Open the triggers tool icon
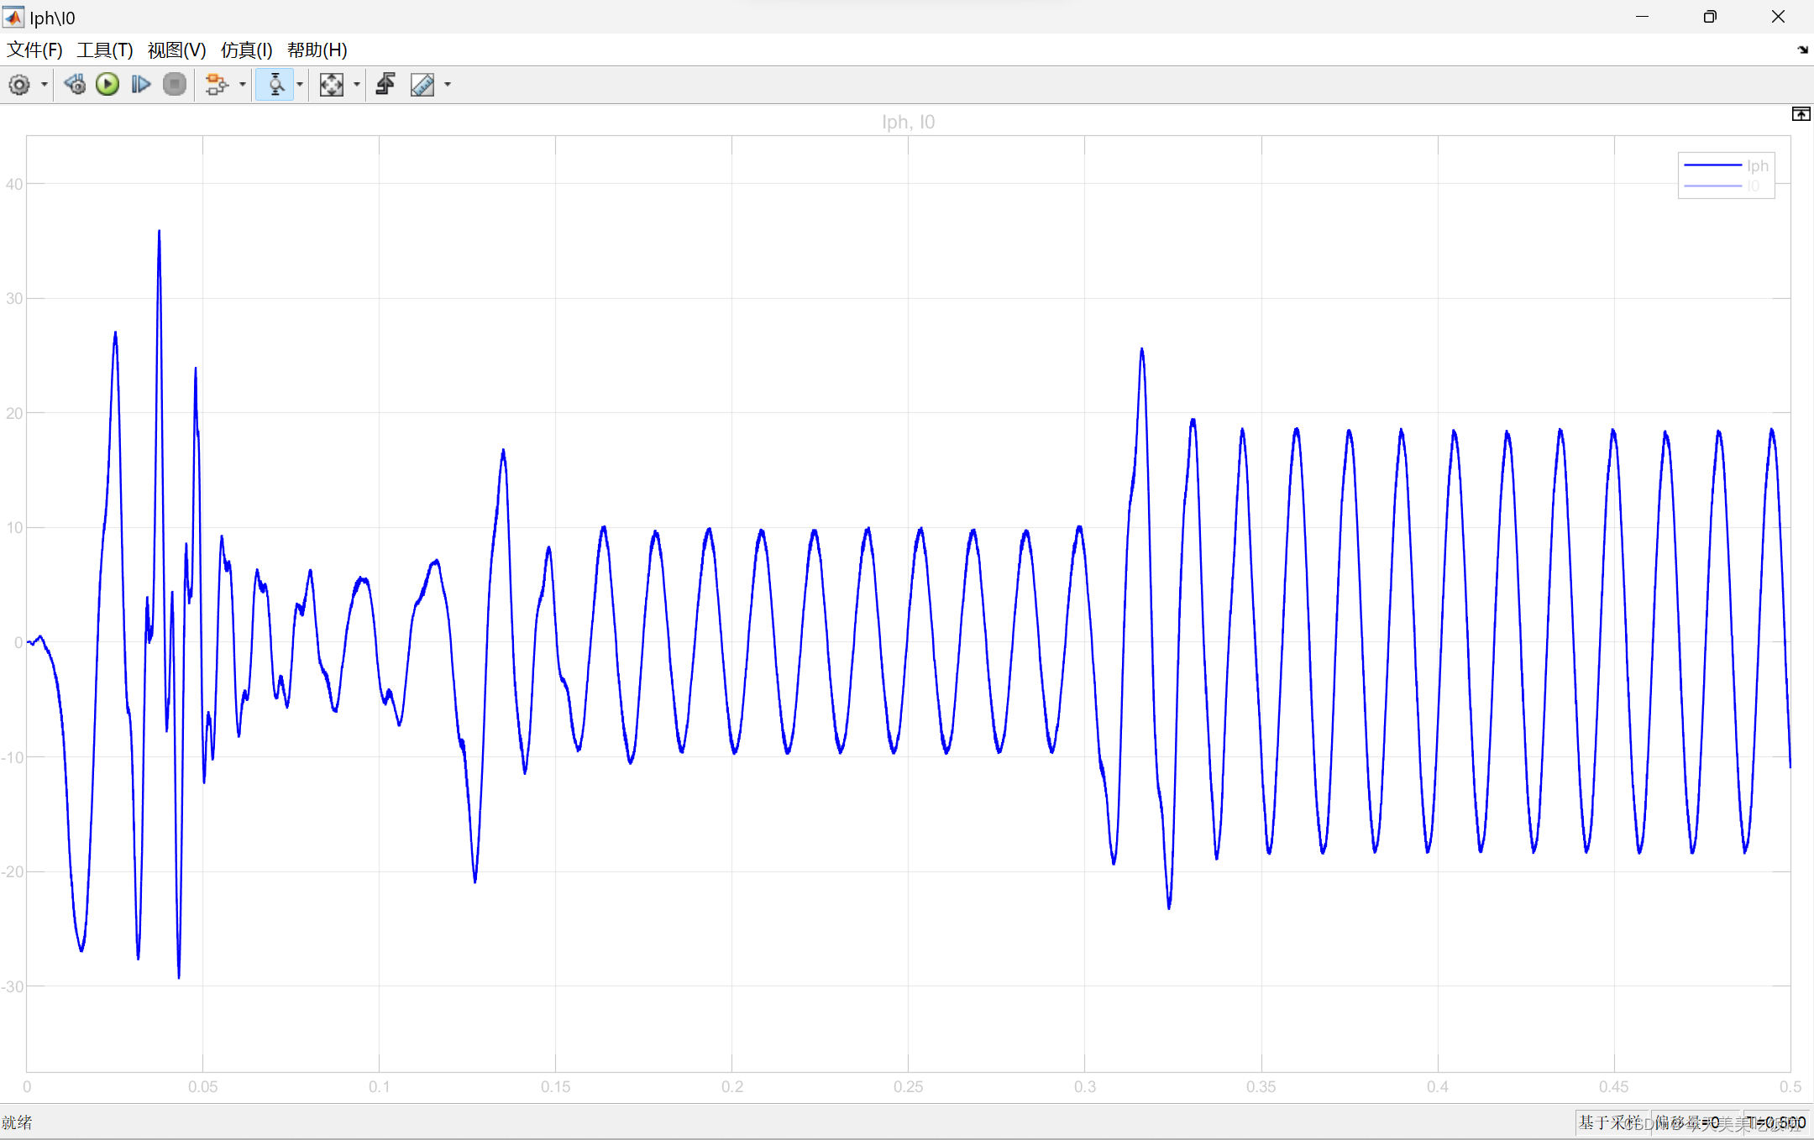Viewport: 1814px width, 1140px height. (386, 85)
